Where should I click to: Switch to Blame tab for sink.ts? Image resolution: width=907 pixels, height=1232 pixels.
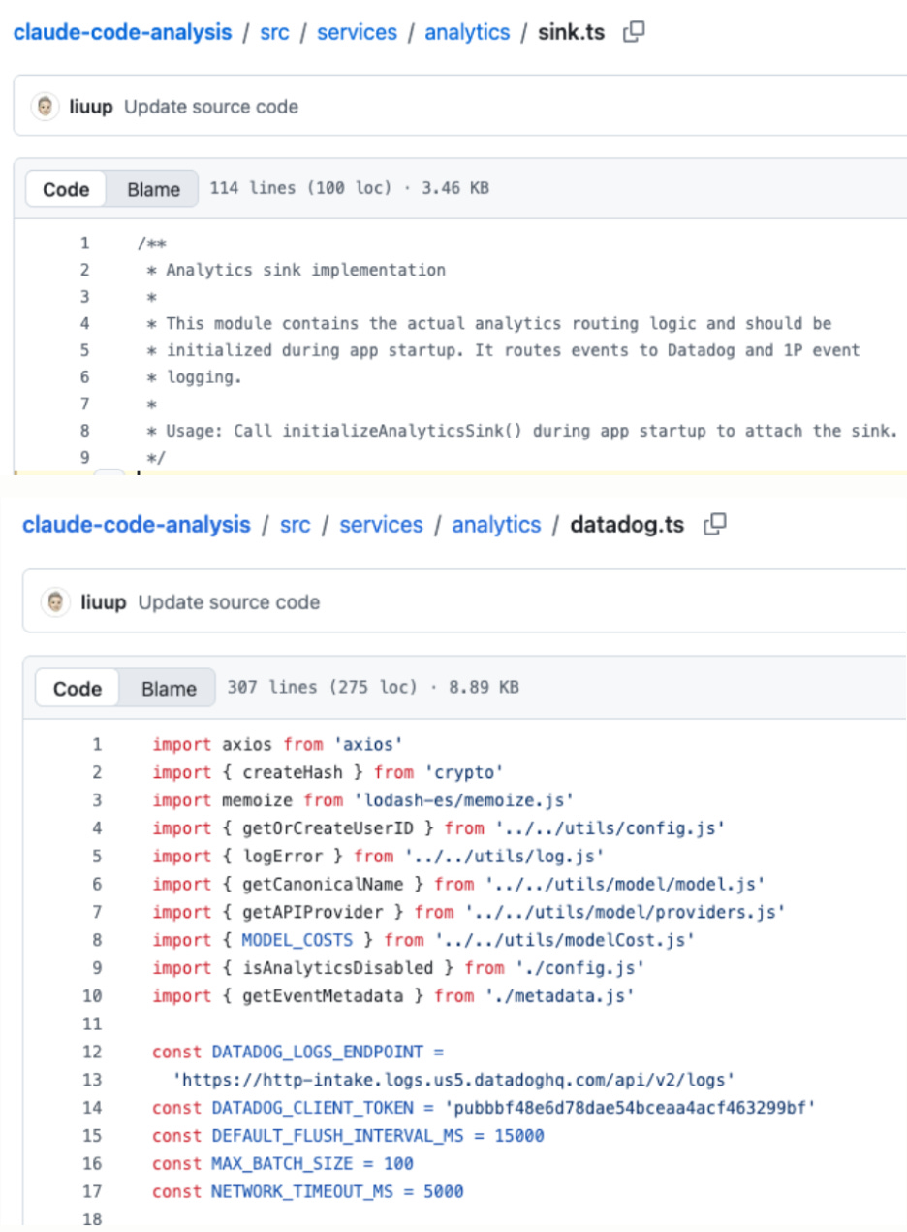coord(153,188)
